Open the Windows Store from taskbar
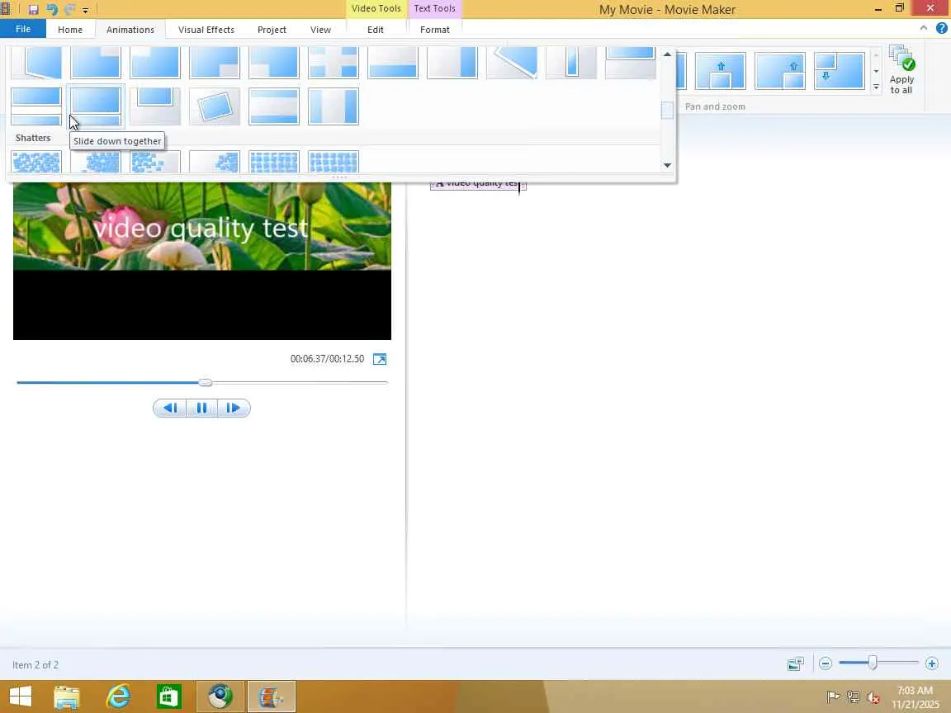Image resolution: width=951 pixels, height=713 pixels. click(168, 696)
